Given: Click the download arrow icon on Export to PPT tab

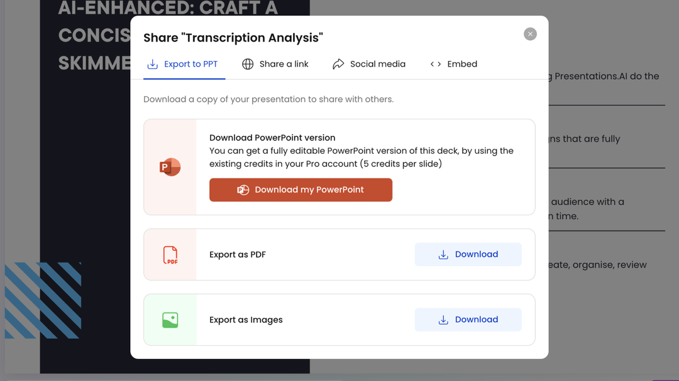Looking at the screenshot, I should click(152, 63).
